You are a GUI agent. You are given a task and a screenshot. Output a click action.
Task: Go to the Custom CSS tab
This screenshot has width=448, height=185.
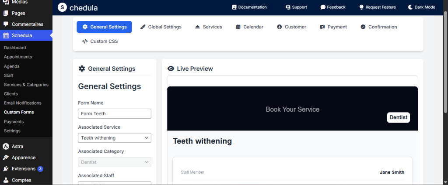pyautogui.click(x=100, y=41)
